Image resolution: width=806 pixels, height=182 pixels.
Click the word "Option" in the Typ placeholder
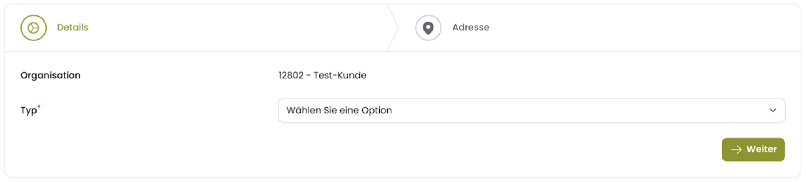pos(376,111)
